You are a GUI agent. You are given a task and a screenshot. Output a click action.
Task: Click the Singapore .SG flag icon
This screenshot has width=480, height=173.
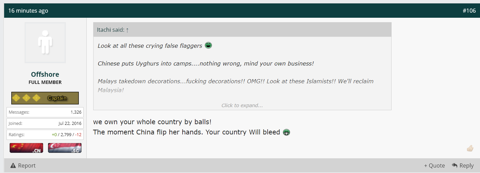pyautogui.click(x=65, y=148)
